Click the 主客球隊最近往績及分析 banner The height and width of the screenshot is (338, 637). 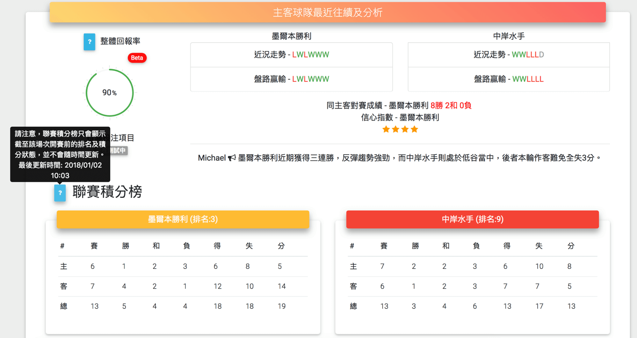pyautogui.click(x=328, y=12)
